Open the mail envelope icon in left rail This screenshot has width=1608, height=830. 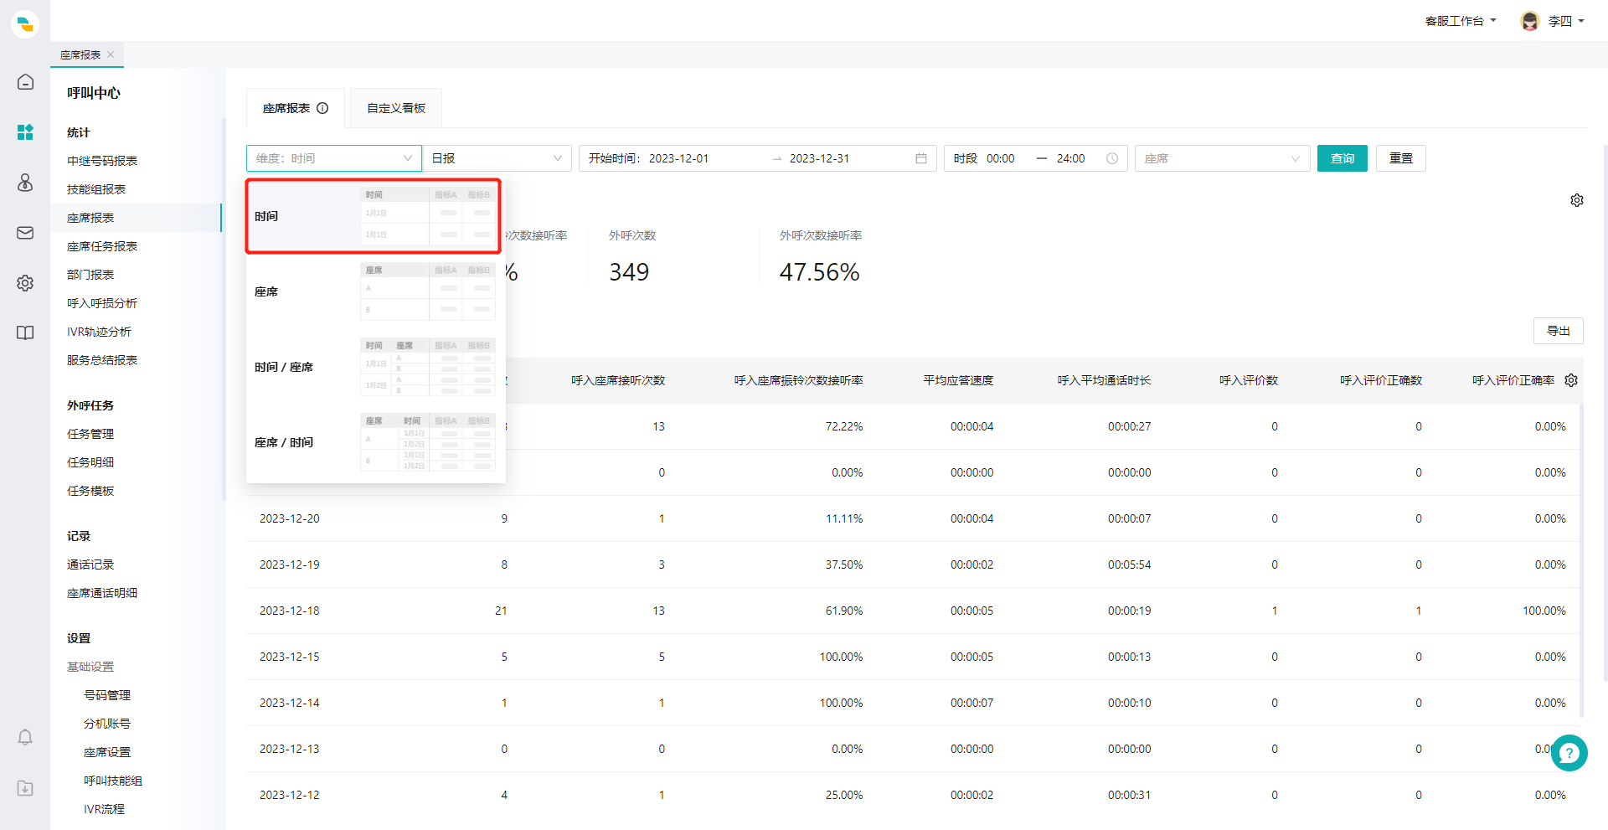(25, 232)
